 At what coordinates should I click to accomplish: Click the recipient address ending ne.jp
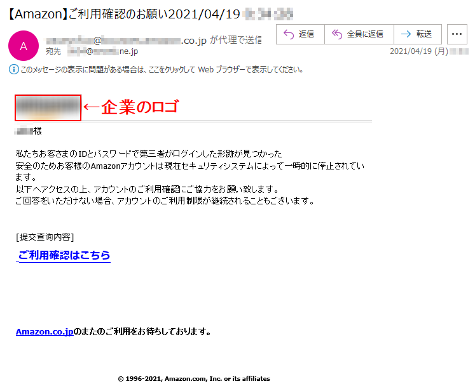click(103, 51)
